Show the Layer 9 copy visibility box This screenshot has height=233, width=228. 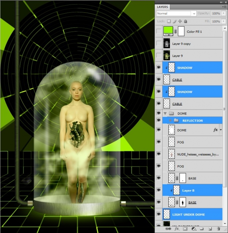158,43
